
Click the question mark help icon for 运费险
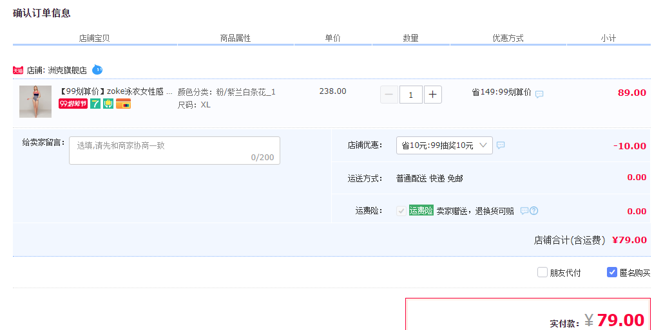534,210
